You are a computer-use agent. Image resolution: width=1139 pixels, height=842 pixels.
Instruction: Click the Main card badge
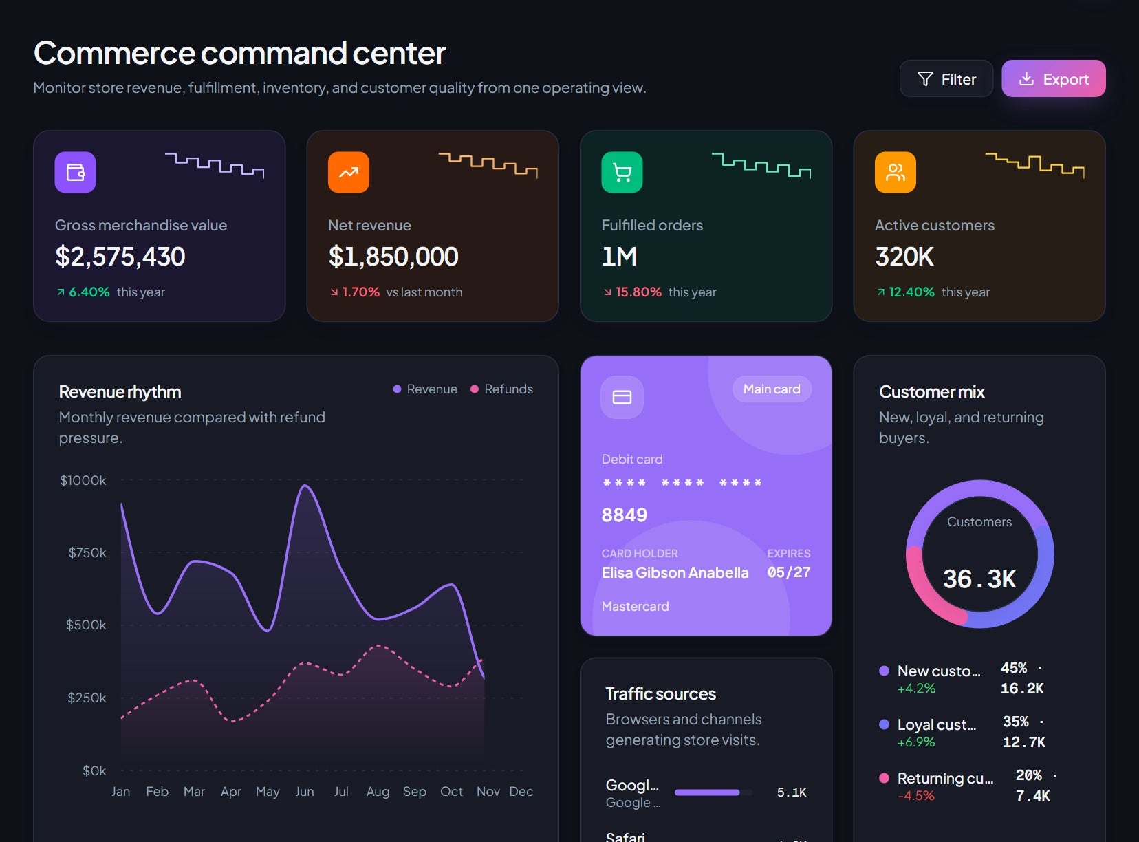(x=772, y=389)
